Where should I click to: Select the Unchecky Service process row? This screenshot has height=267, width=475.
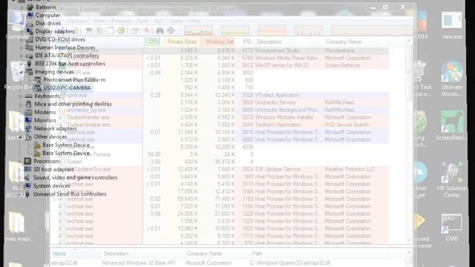[x=220, y=102]
